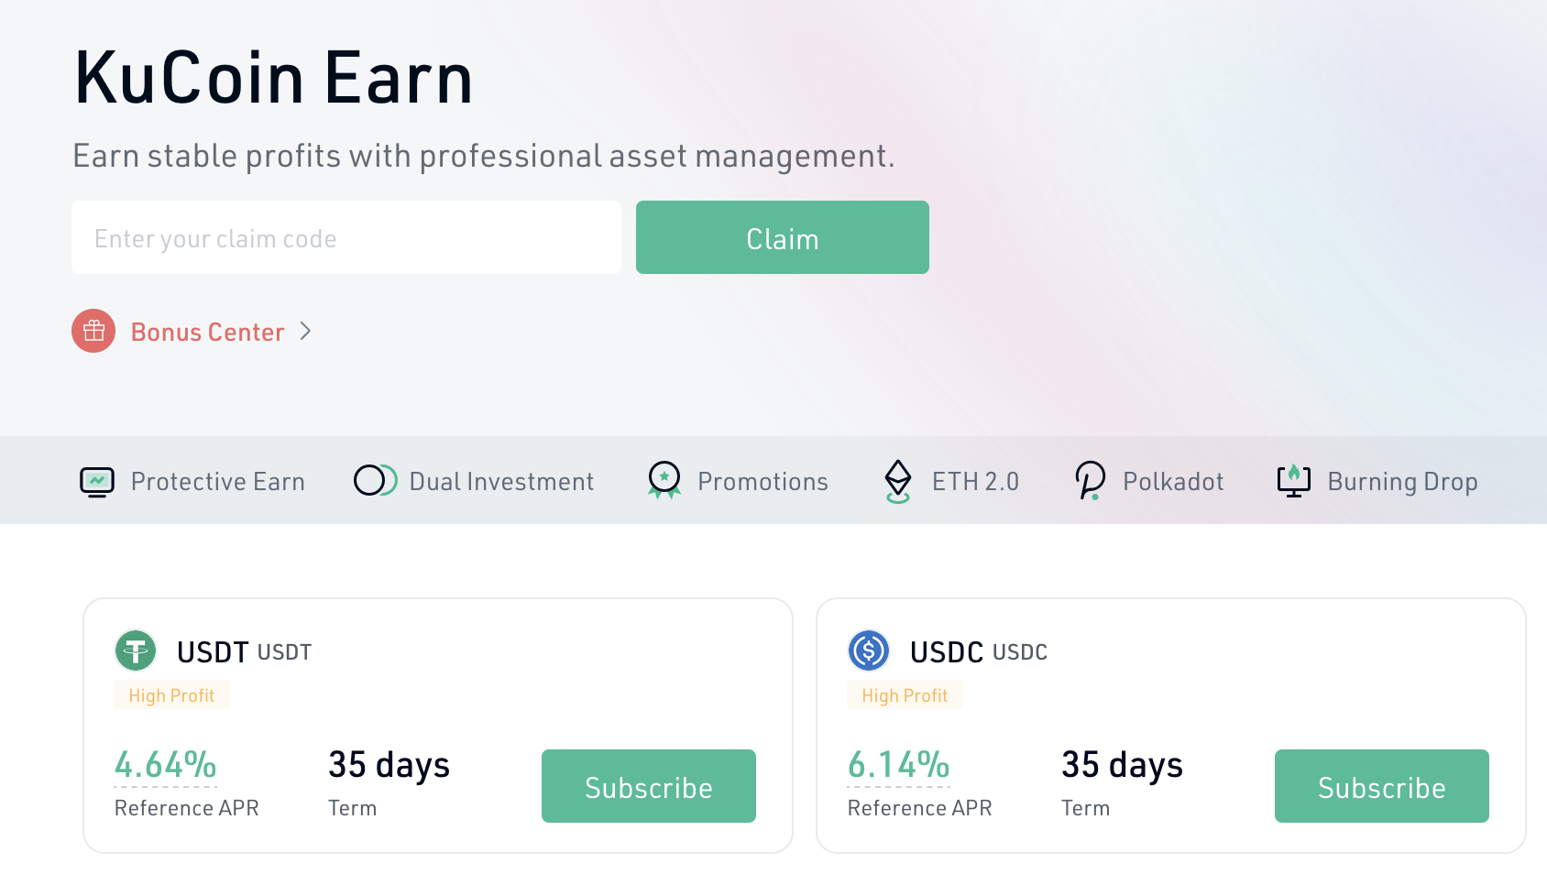Claim the entered code

[783, 237]
